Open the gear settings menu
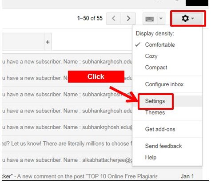Screen dimensions: 211x183 [x=188, y=19]
